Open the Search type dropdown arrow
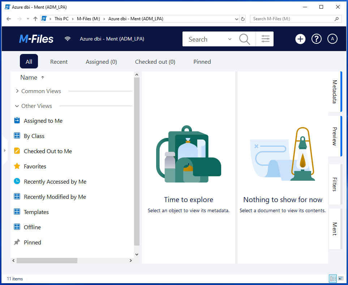The image size is (348, 285). pos(230,39)
